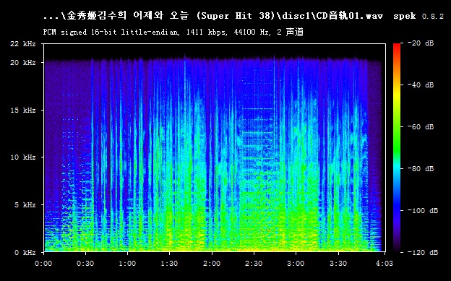Click the -40 dB scale label
This screenshot has width=451, height=281.
coord(421,85)
